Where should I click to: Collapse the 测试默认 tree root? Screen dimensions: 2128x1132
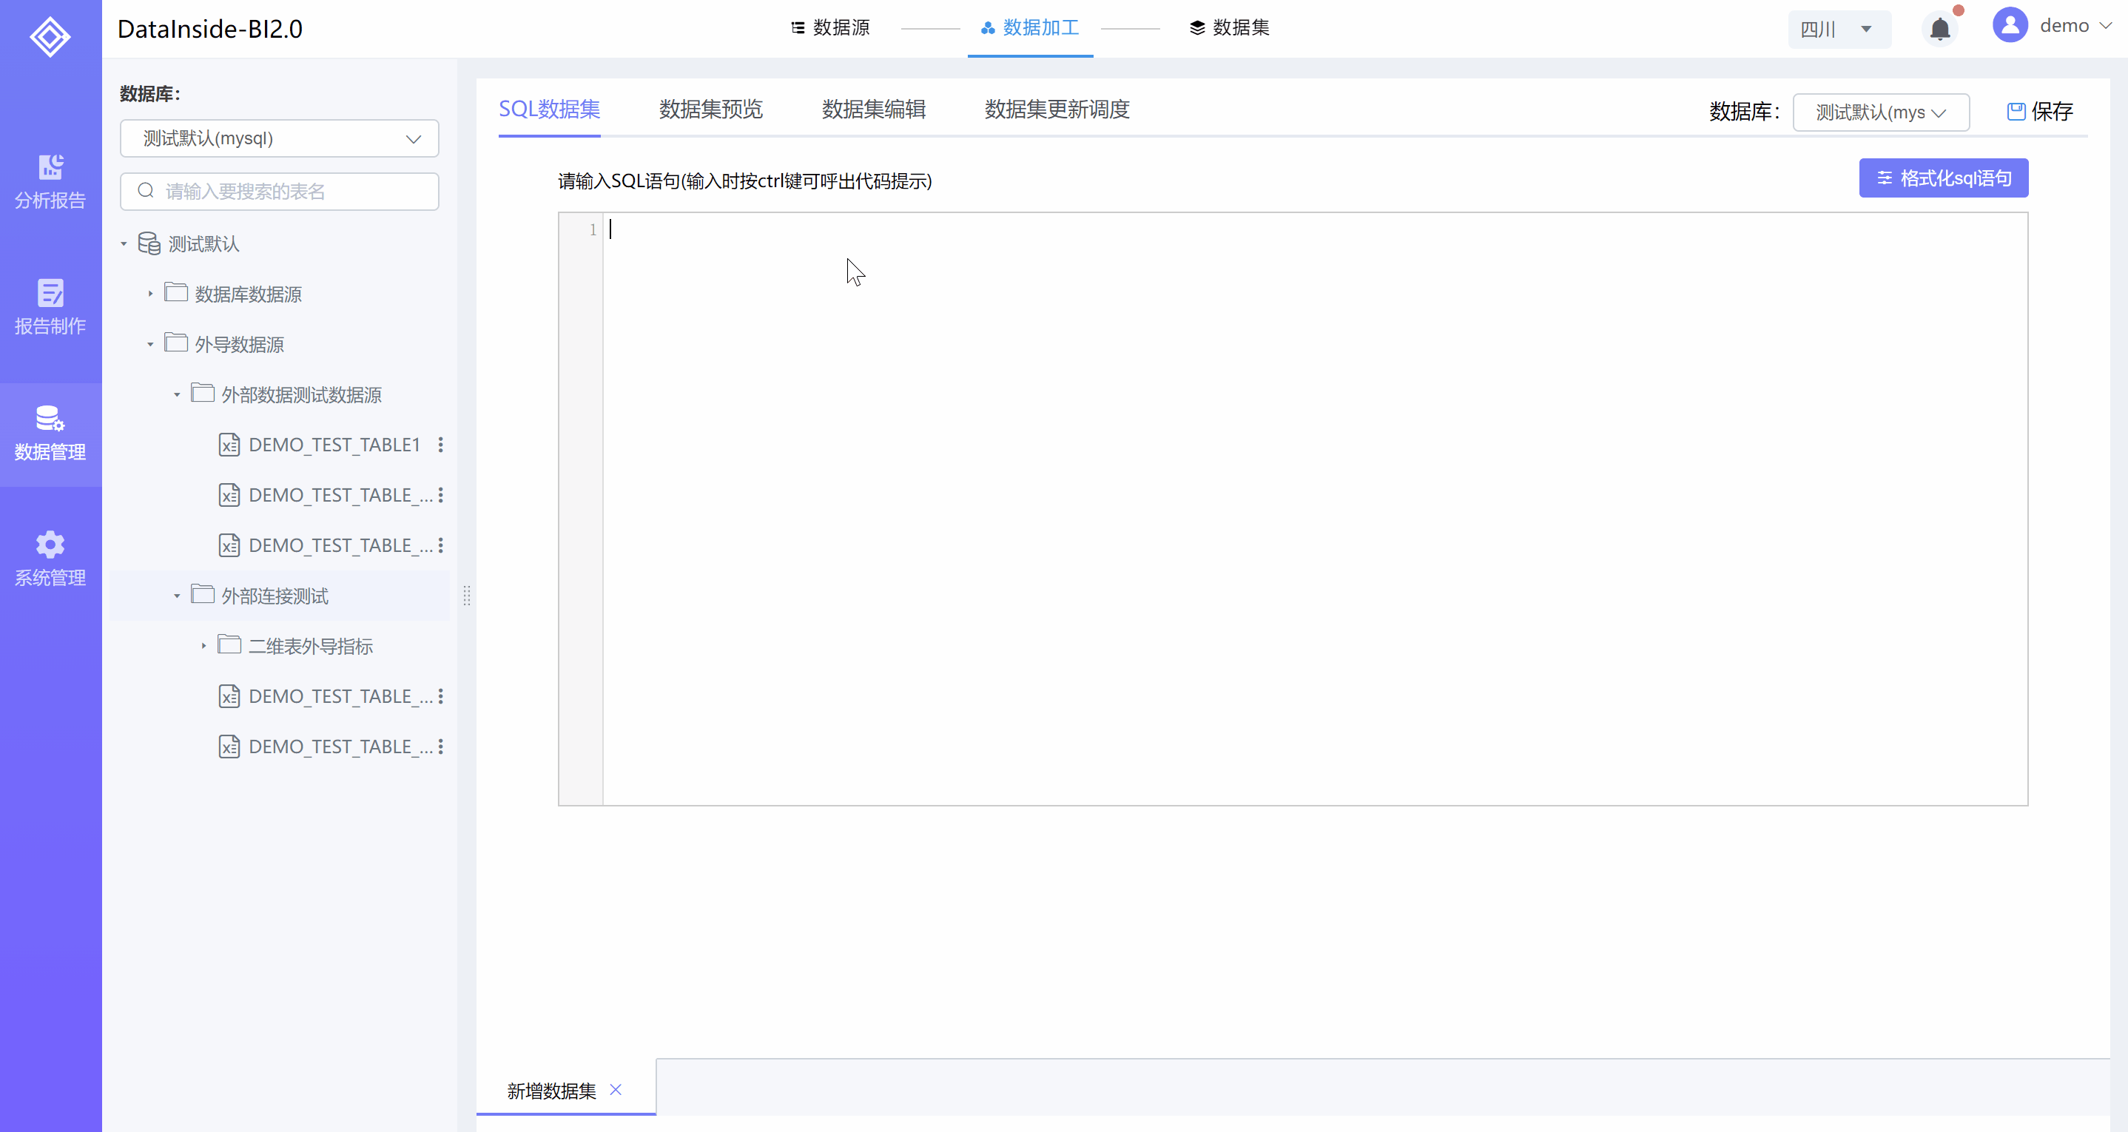pyautogui.click(x=124, y=243)
